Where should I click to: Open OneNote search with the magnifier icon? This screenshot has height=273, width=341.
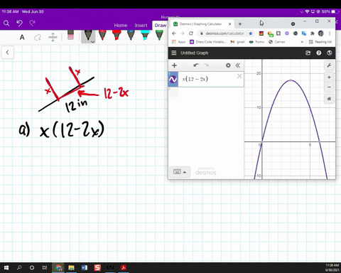[x=6, y=23]
